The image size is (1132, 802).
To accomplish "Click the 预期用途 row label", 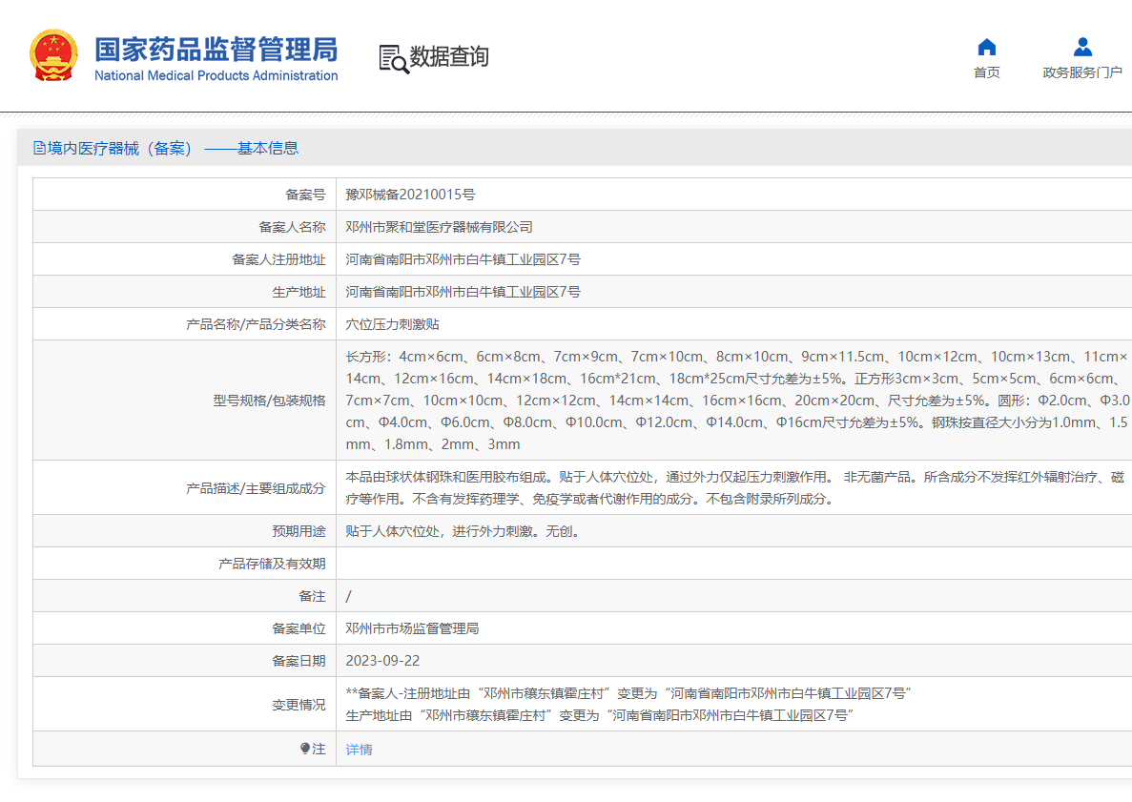I will coord(298,531).
